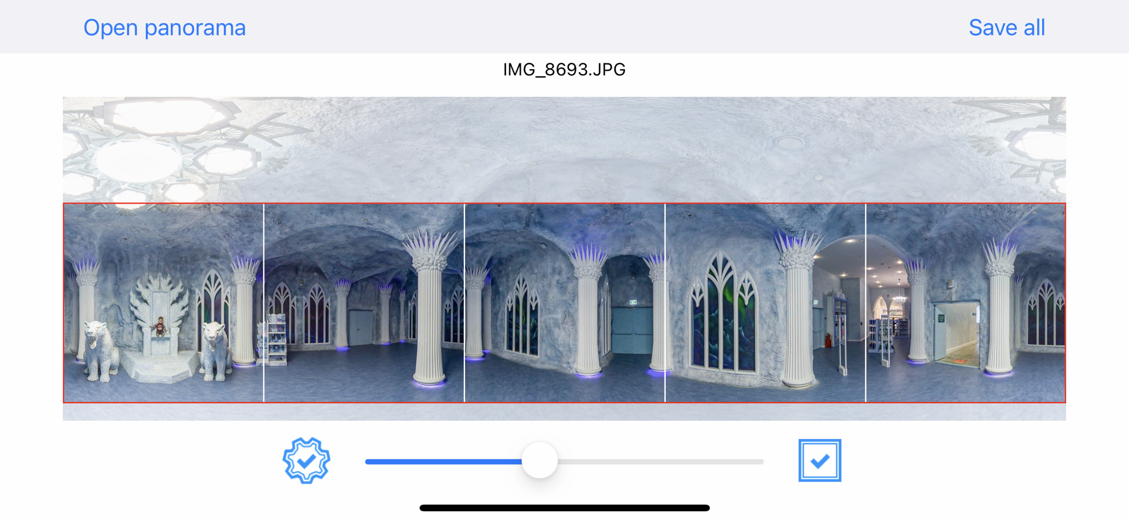Click the snowflake ceiling area above crop
Screen dimensions: 1129x522
tap(564, 150)
